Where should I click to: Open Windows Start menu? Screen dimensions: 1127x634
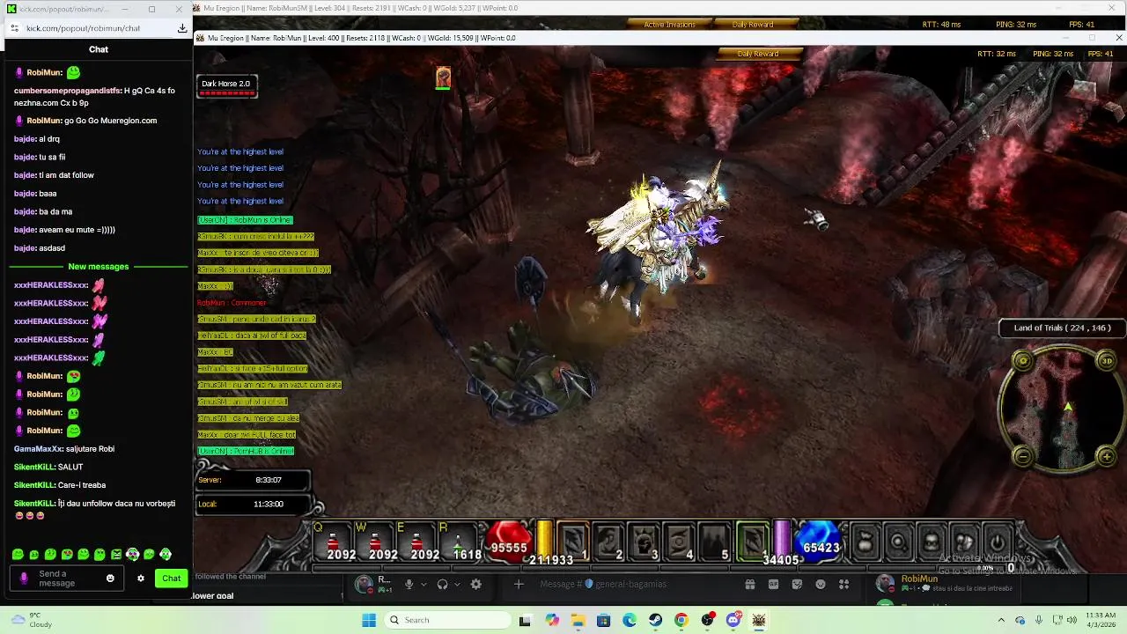(x=369, y=620)
